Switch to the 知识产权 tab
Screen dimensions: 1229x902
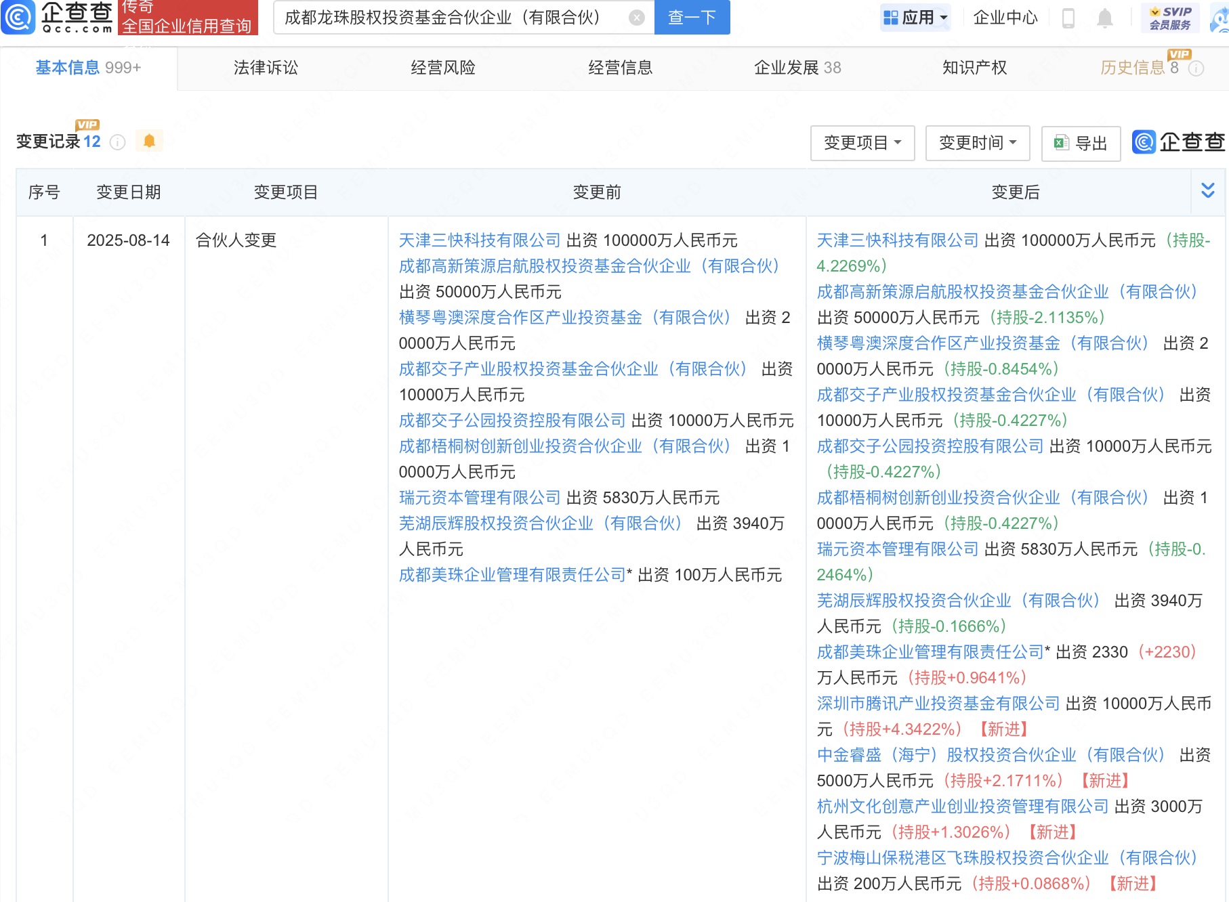(974, 68)
